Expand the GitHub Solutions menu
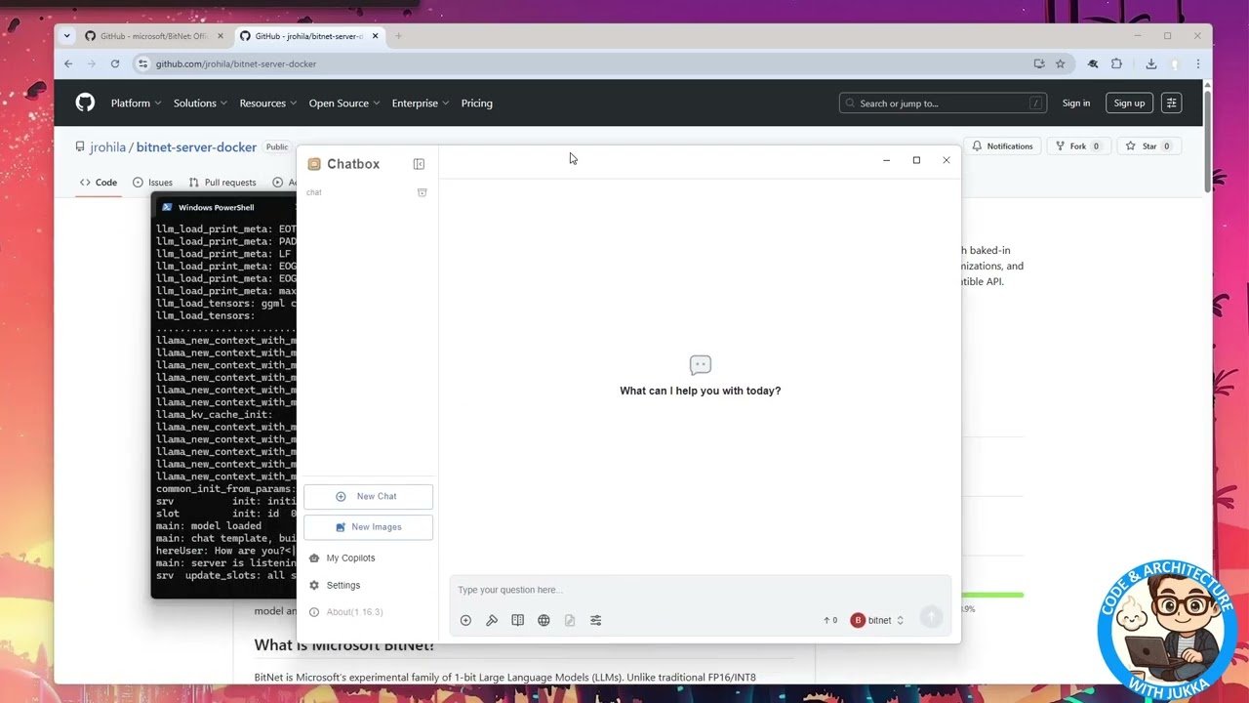 coord(200,103)
